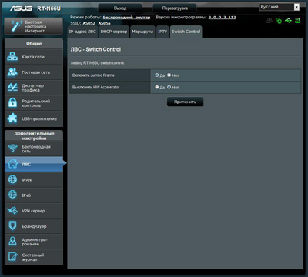308x277 pixels.
Task: Open the USB application puzzle icon
Action: (12, 118)
